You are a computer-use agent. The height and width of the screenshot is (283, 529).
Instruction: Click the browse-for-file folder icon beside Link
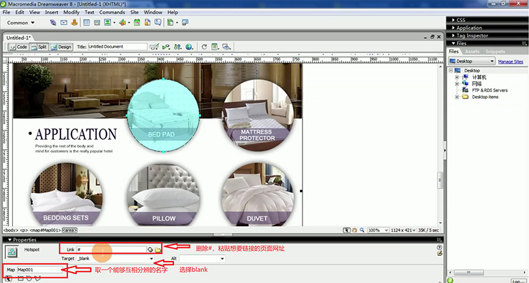point(158,249)
